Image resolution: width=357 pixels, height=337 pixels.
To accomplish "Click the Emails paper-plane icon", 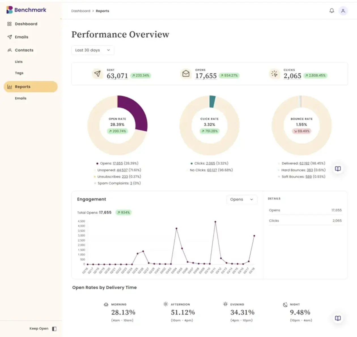I will (x=9, y=37).
